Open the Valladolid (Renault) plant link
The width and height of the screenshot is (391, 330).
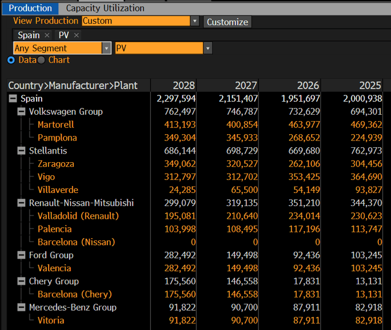coord(78,216)
